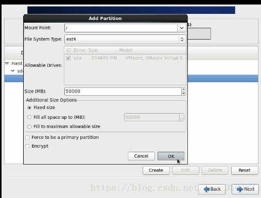Click the Create button in installer window
Viewport: 261px width, 198px height.
[156, 170]
